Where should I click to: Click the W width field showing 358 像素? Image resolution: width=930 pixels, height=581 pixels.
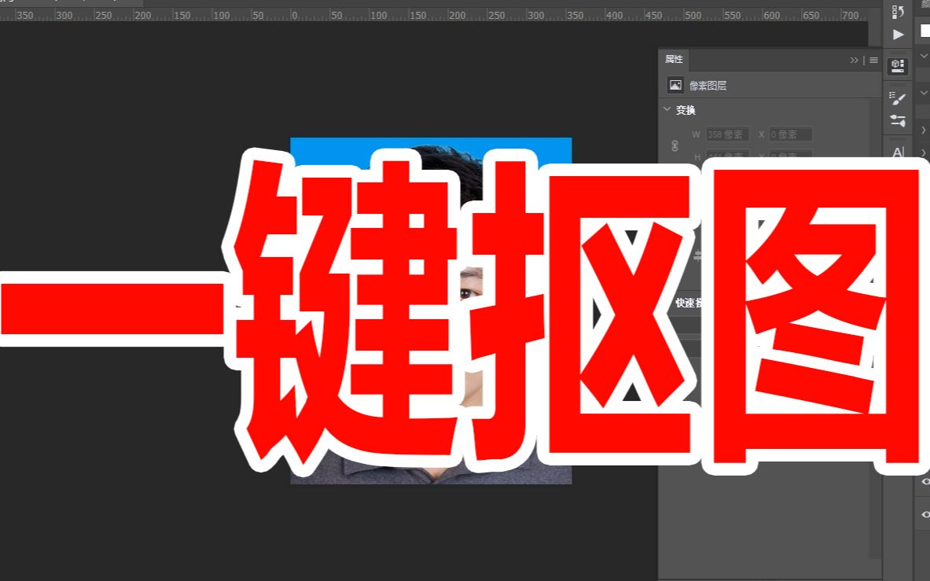(726, 134)
